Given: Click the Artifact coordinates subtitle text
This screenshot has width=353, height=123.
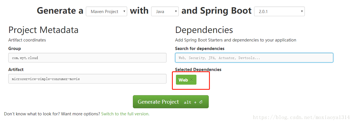Looking at the screenshot, I should (27, 40).
